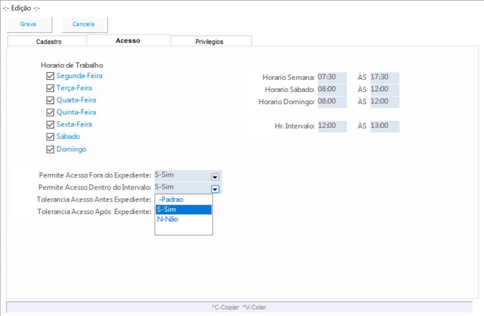
Task: Expand the Permite Acesso Fora do Expediente dropdown
Action: [215, 177]
